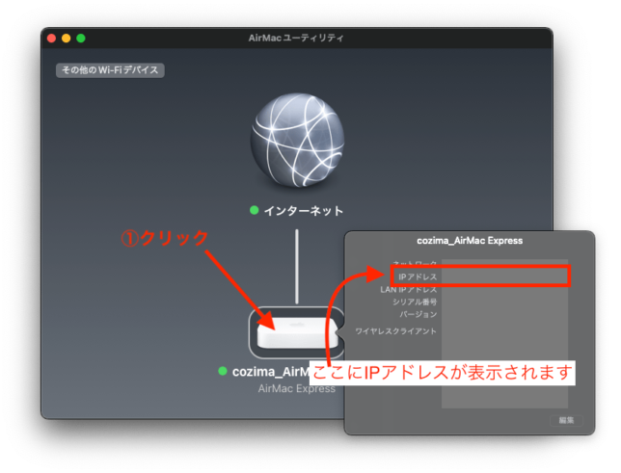Click the シリアル番号 label
This screenshot has width=621, height=473.
(415, 302)
